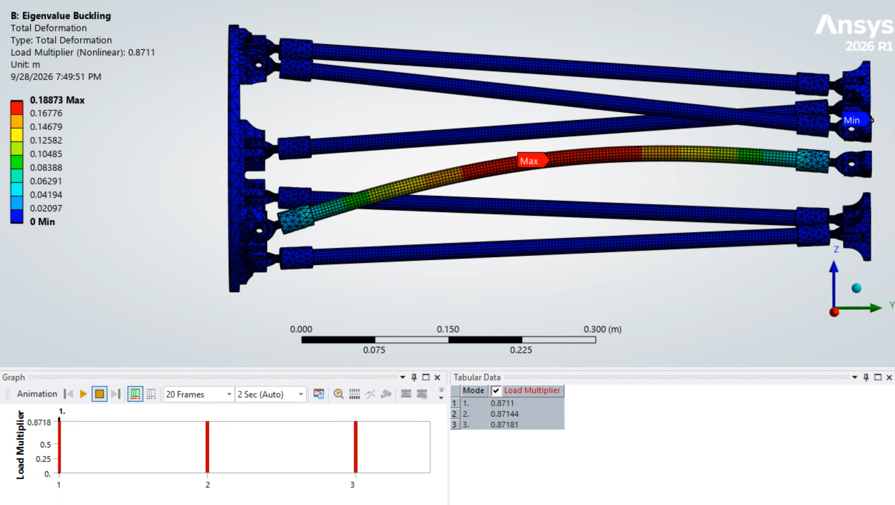Image resolution: width=895 pixels, height=505 pixels.
Task: Click the red legend color band
Action: click(17, 108)
